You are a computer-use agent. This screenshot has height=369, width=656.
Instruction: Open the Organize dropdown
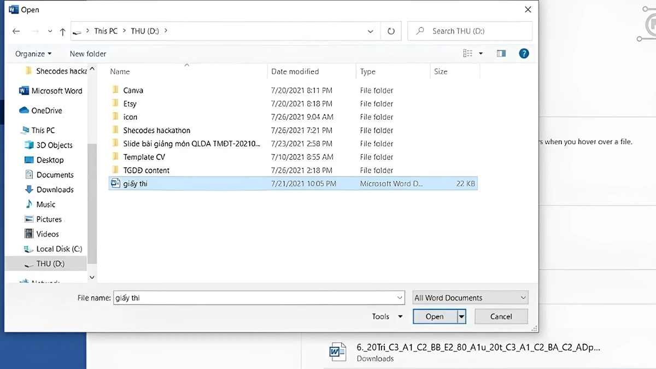point(32,54)
